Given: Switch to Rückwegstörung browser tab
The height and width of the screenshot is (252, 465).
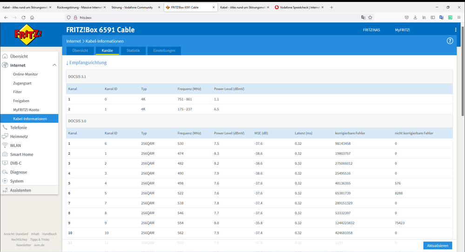Looking at the screenshot, I should [81, 7].
